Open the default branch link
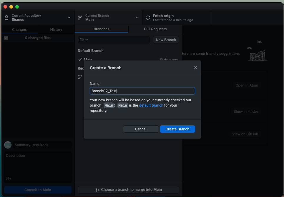This screenshot has height=197, width=284. pyautogui.click(x=151, y=105)
